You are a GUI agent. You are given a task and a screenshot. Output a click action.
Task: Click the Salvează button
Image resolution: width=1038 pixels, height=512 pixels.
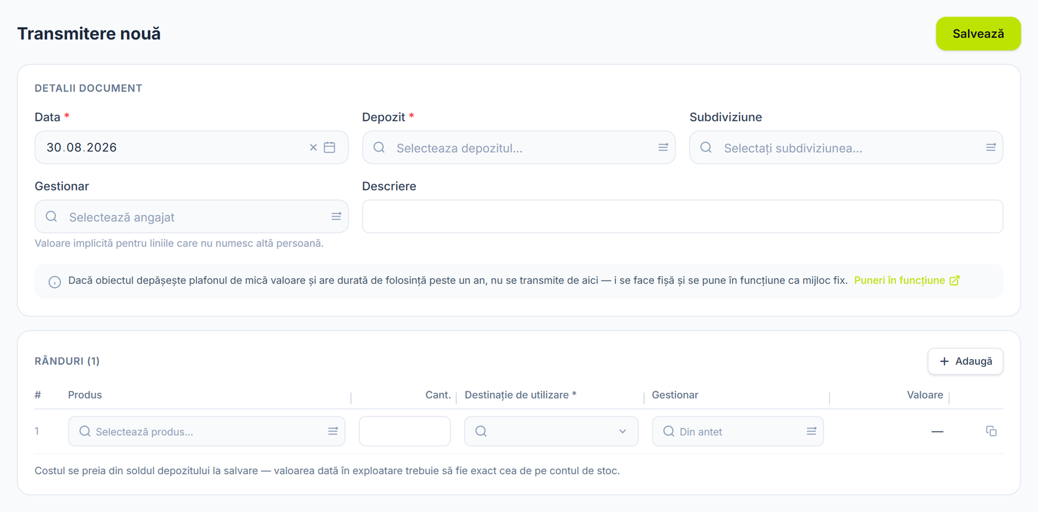pyautogui.click(x=978, y=33)
